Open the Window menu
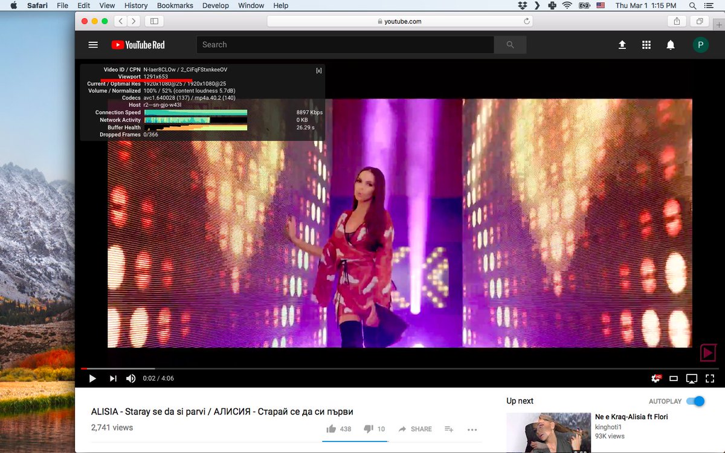725x453 pixels. coord(251,5)
